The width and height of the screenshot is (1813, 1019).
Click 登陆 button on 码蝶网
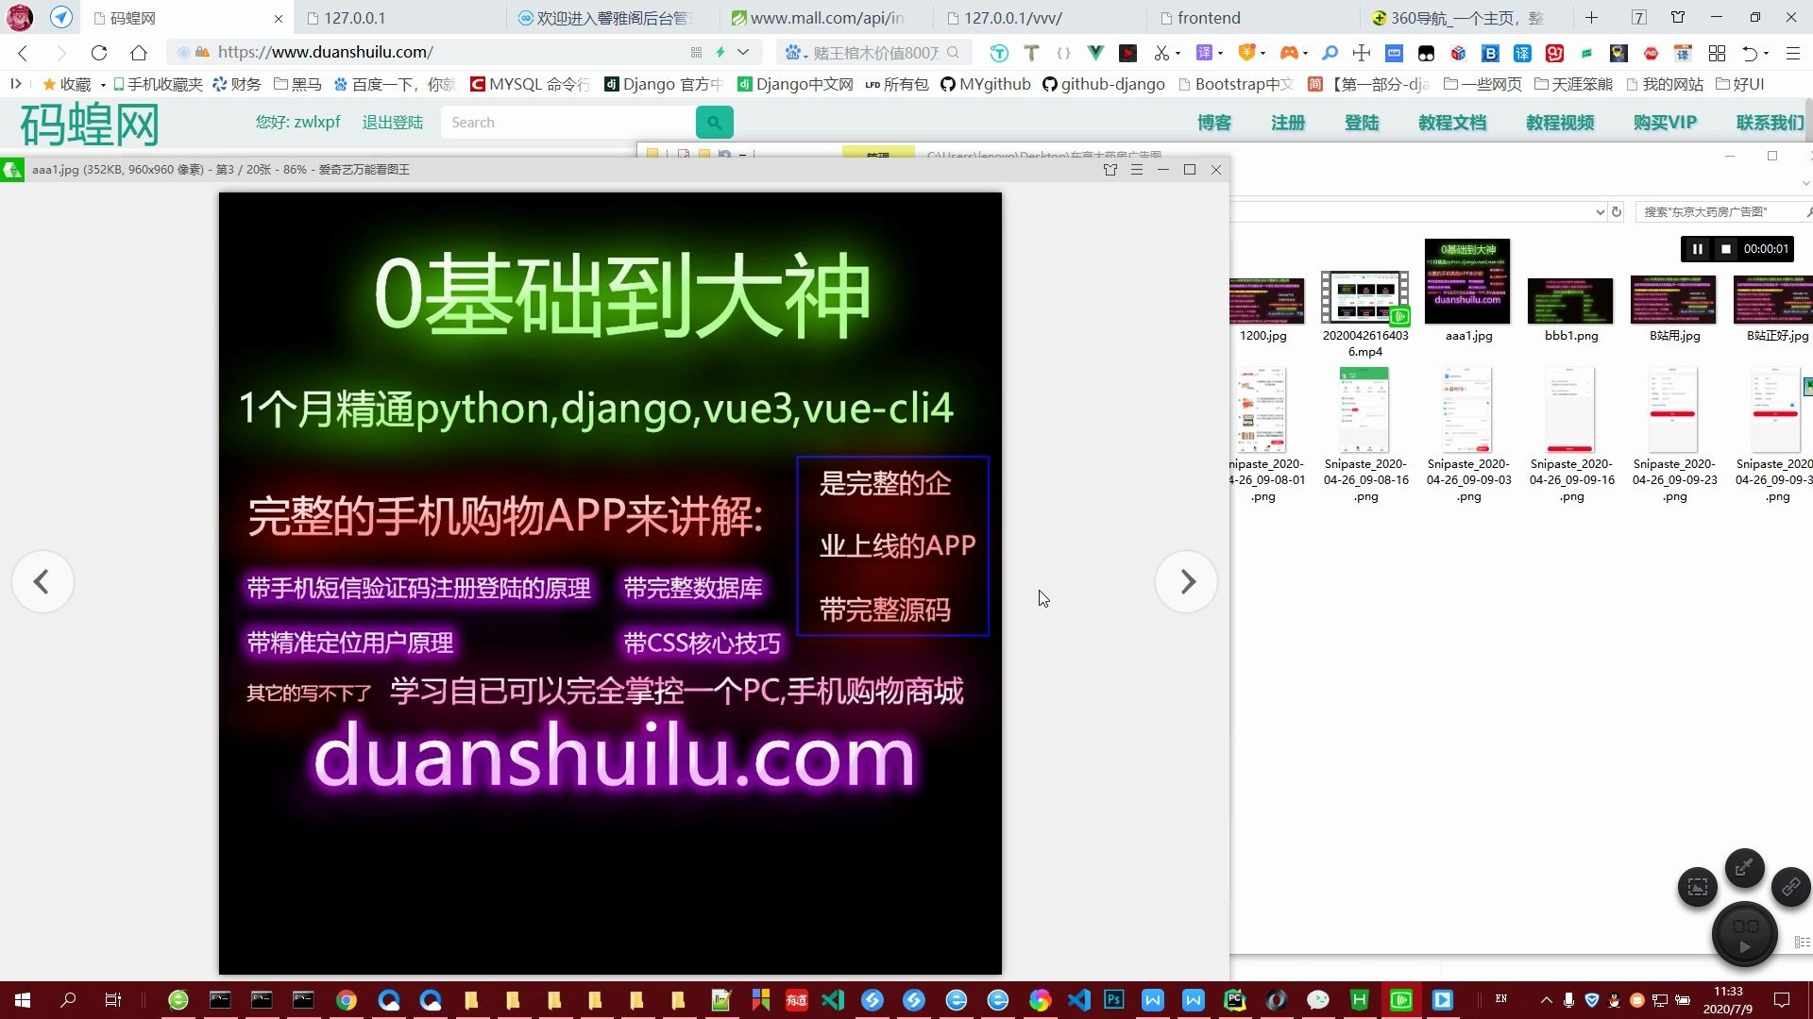(x=1361, y=121)
